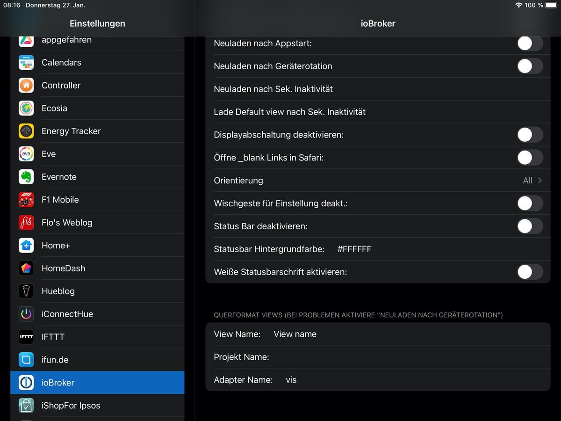Open Orientierung options via chevron
This screenshot has height=421, width=561.
coord(540,181)
